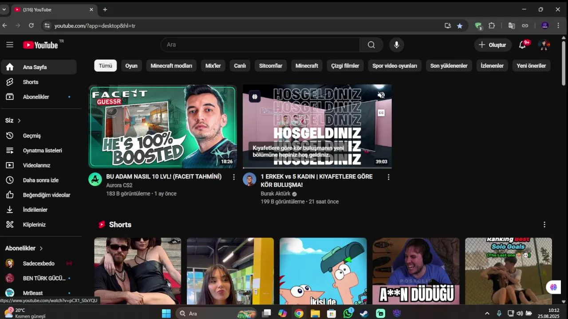
Task: Click the search magnifier button
Action: click(371, 45)
